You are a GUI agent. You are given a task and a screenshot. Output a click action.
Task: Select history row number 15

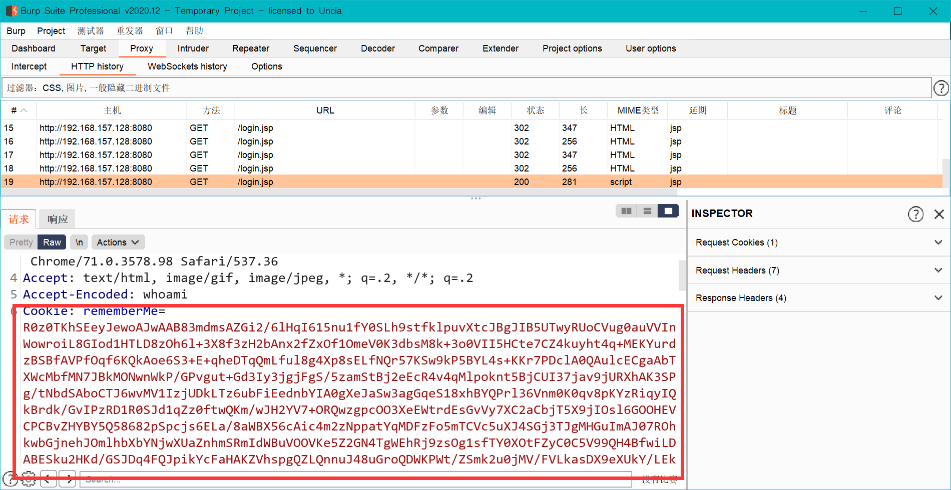(x=471, y=128)
